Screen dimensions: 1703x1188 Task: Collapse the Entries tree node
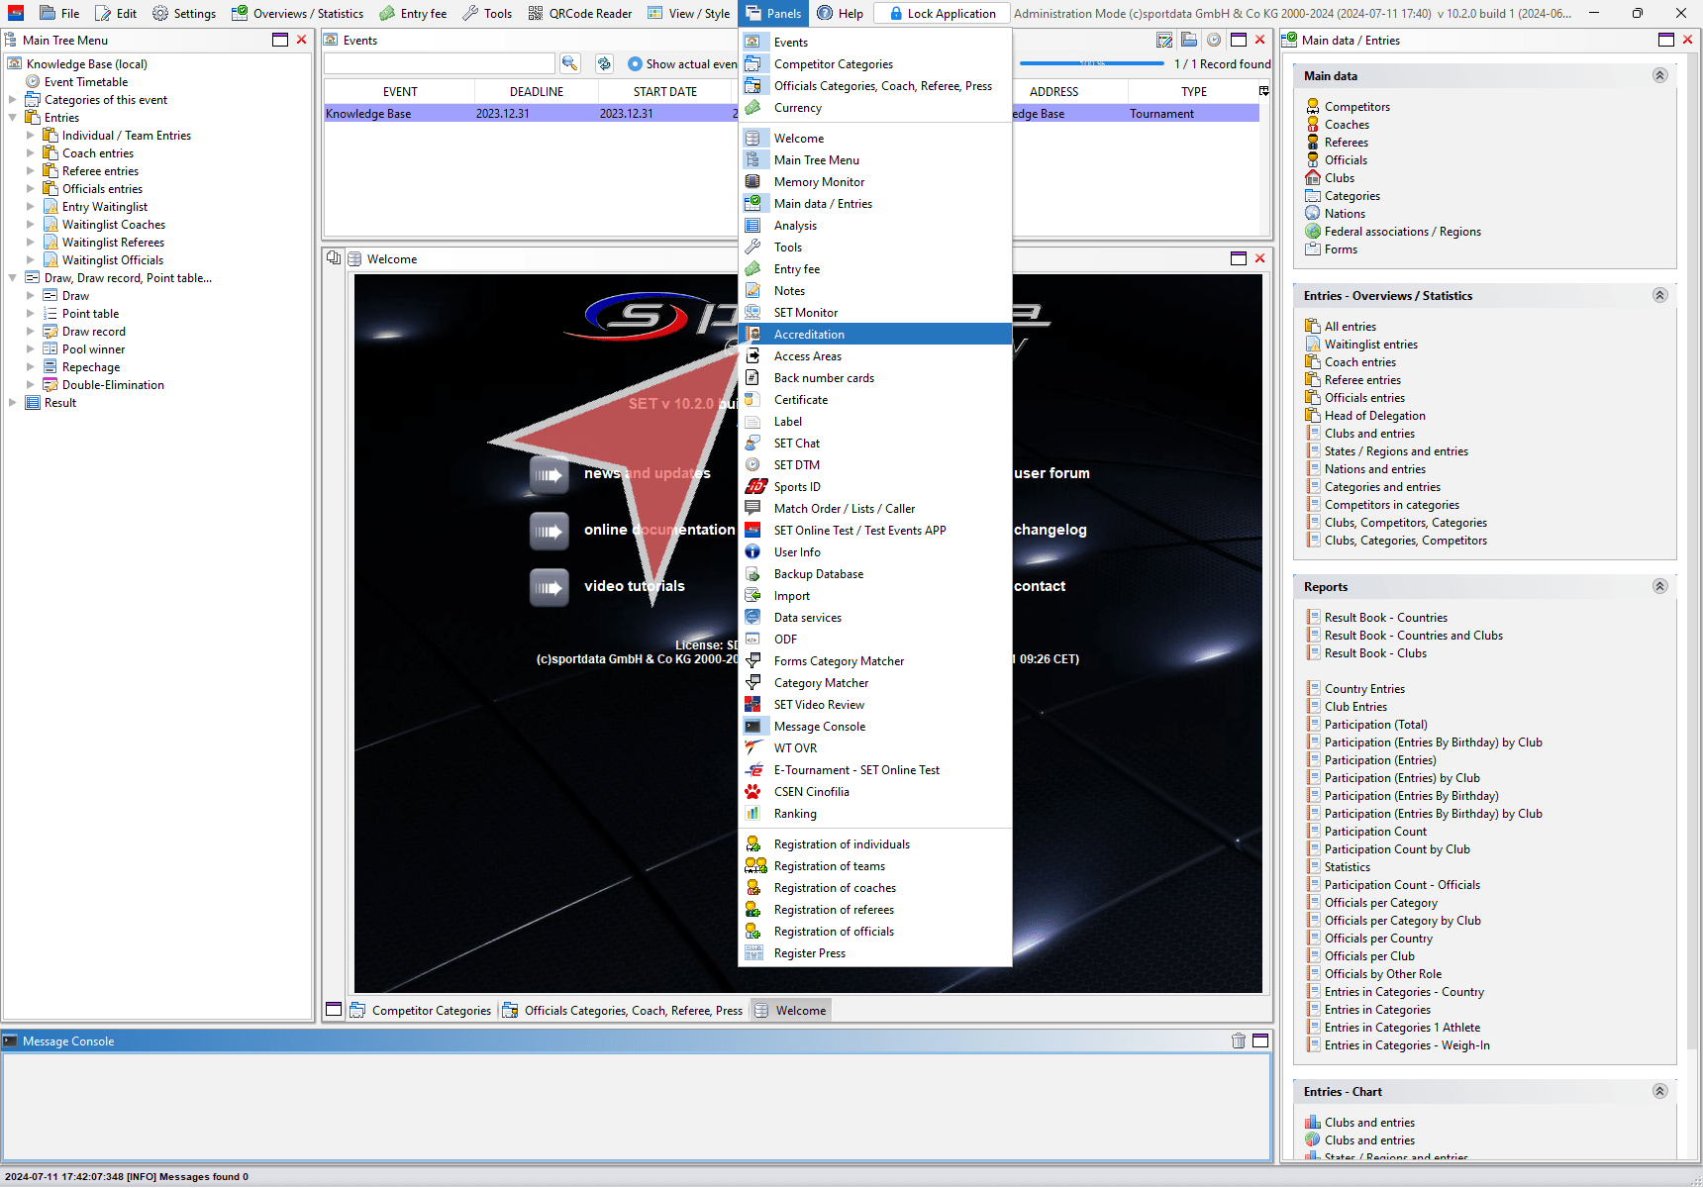(13, 118)
